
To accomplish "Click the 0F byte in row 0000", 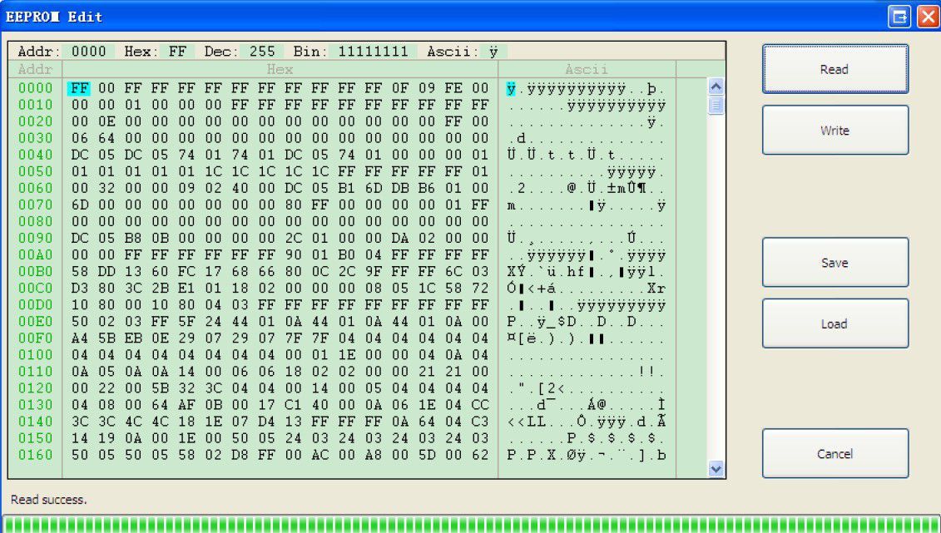I will (x=399, y=88).
